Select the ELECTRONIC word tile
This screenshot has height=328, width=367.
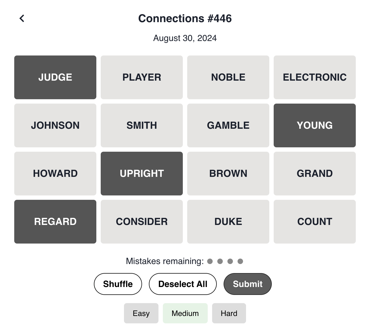(x=314, y=77)
